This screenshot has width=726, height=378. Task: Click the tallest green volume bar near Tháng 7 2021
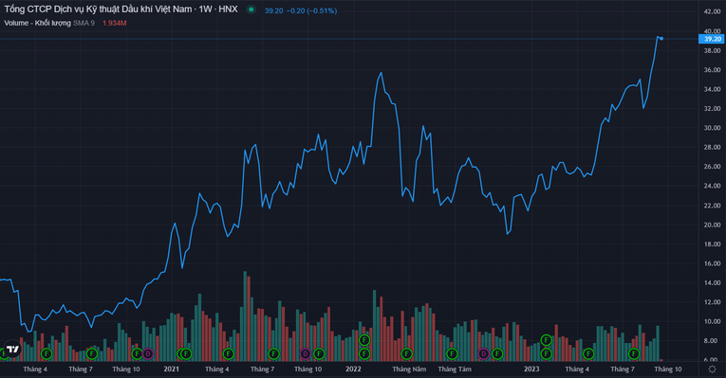[x=245, y=316]
